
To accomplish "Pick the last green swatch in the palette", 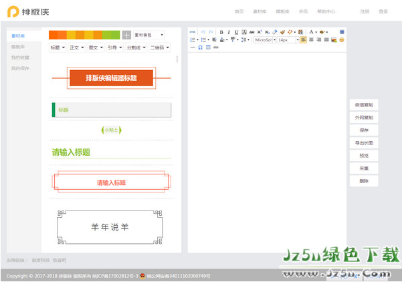I will pyautogui.click(x=116, y=35).
